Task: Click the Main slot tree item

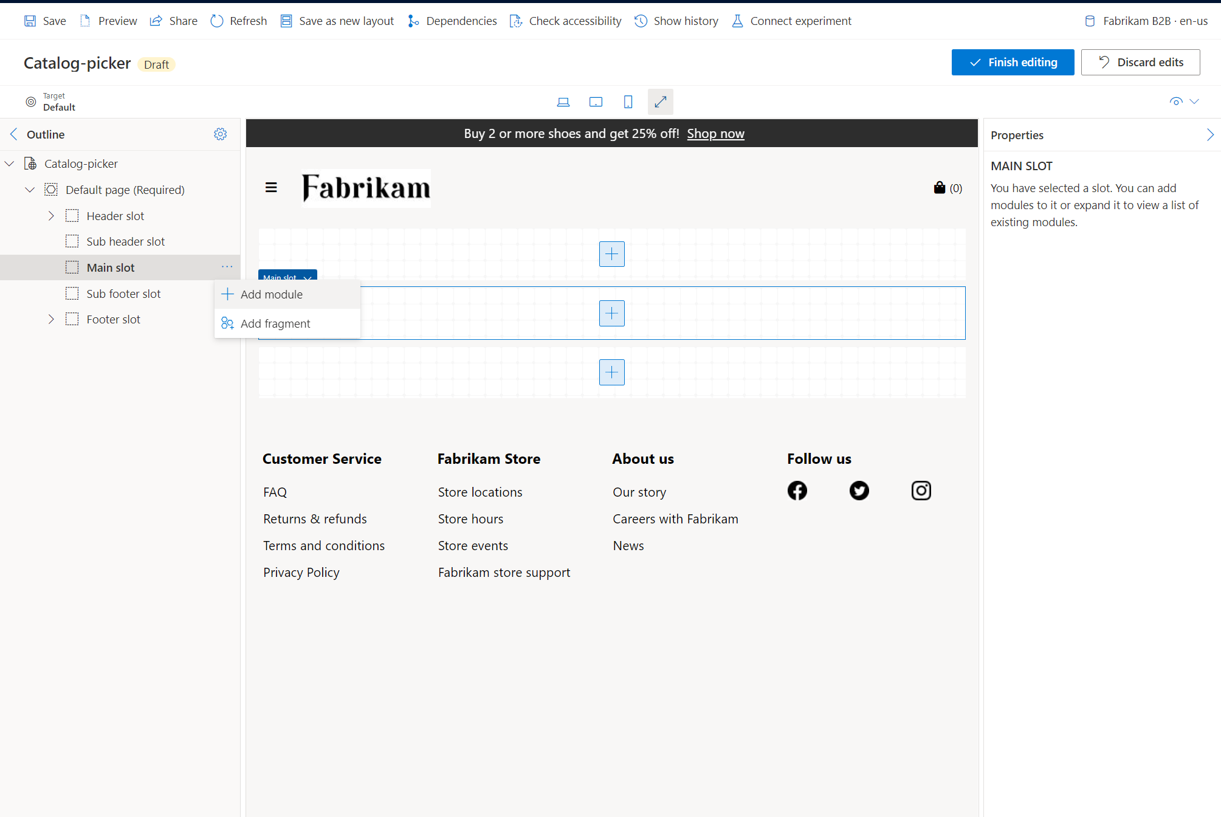Action: 110,267
